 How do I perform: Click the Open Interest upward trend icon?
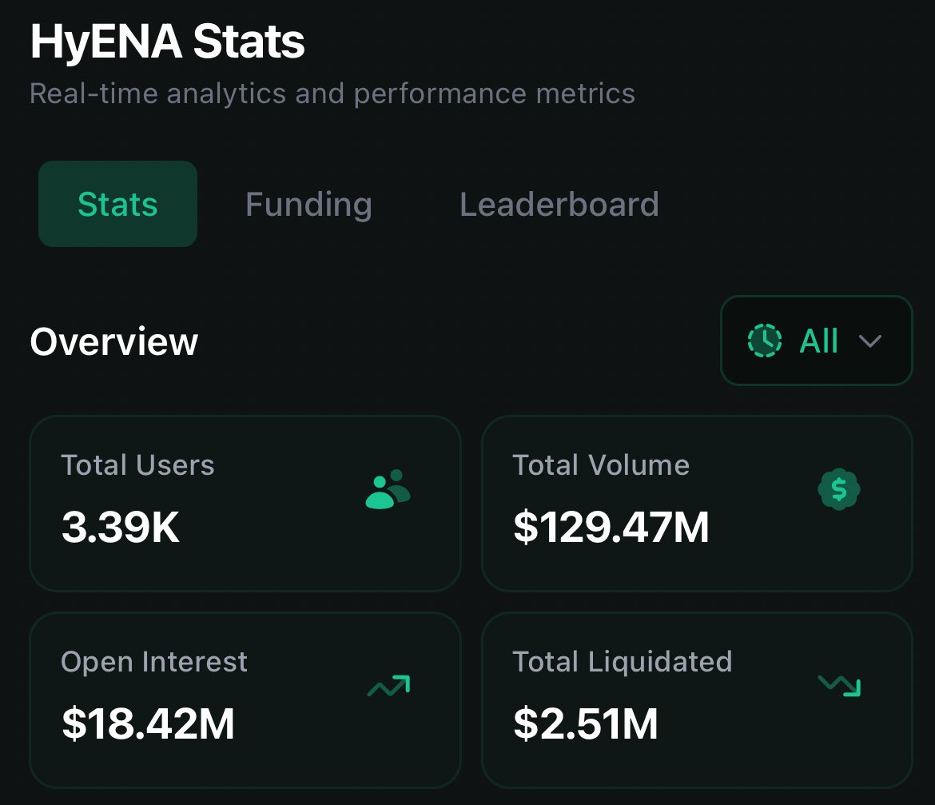click(x=389, y=687)
